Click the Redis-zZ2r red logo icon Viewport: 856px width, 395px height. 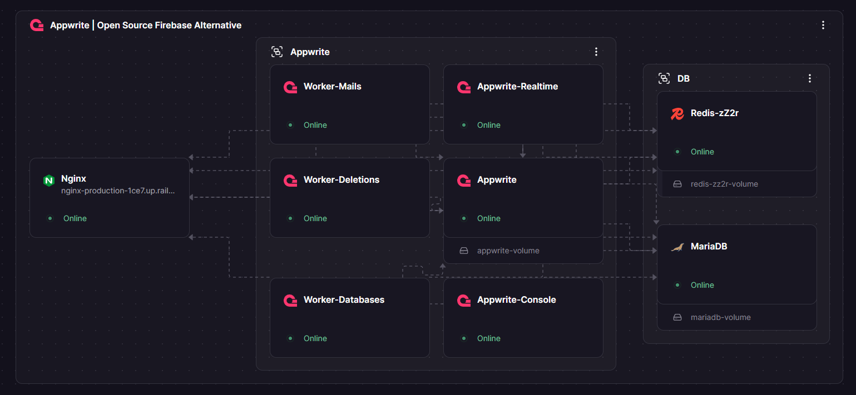[677, 113]
